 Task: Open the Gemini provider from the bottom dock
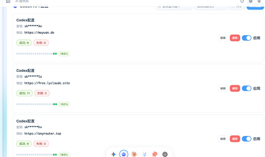[x=113, y=154]
